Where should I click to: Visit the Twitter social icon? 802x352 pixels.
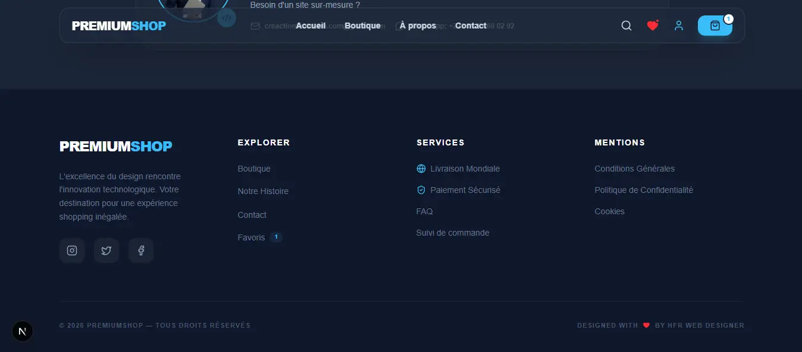(106, 250)
